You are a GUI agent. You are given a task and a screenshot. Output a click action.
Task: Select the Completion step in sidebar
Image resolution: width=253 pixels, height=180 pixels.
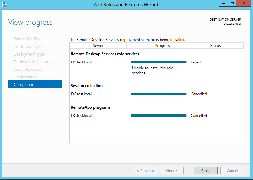point(35,84)
